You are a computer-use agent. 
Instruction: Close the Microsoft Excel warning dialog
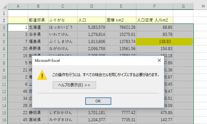coord(159,60)
